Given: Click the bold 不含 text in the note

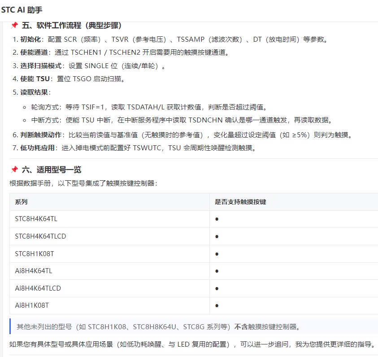Looking at the screenshot, I should (241, 327).
